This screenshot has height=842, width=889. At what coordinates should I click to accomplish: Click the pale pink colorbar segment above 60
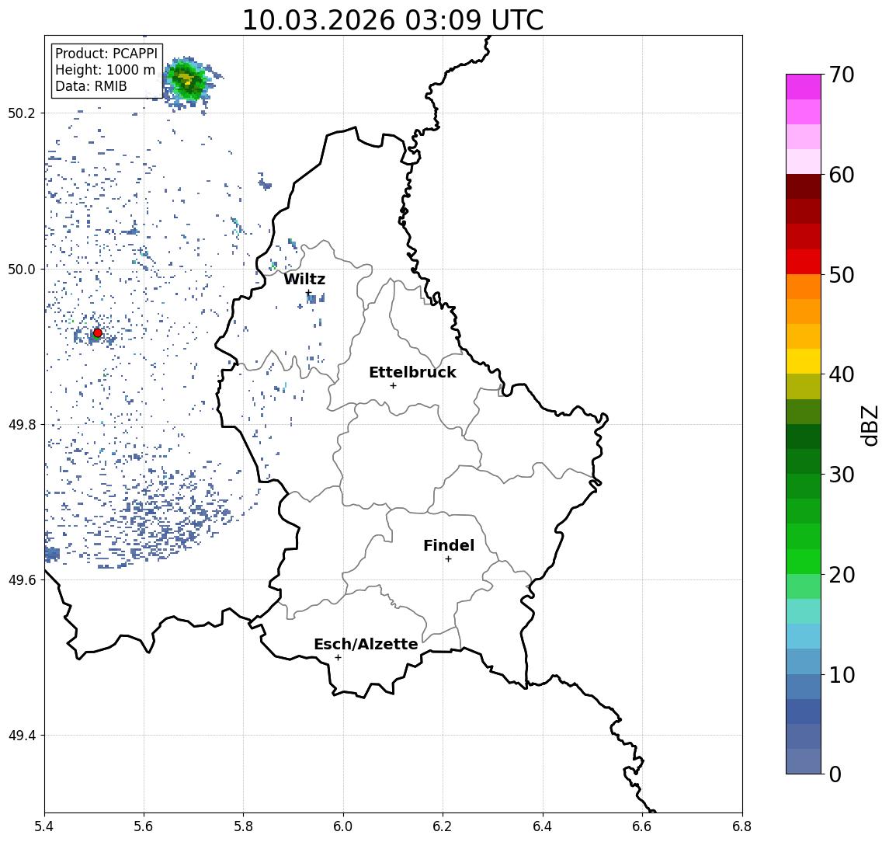click(804, 162)
